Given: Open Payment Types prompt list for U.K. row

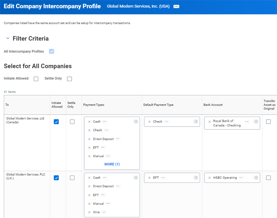Looking at the screenshot, I should (135, 178).
